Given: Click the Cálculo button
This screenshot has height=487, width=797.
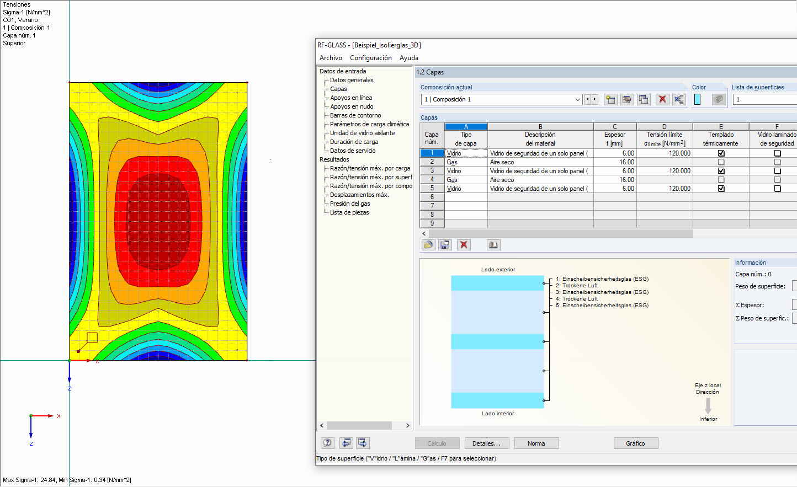Looking at the screenshot, I should [437, 443].
